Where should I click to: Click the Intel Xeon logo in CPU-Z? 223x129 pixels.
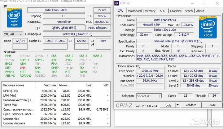(208, 27)
